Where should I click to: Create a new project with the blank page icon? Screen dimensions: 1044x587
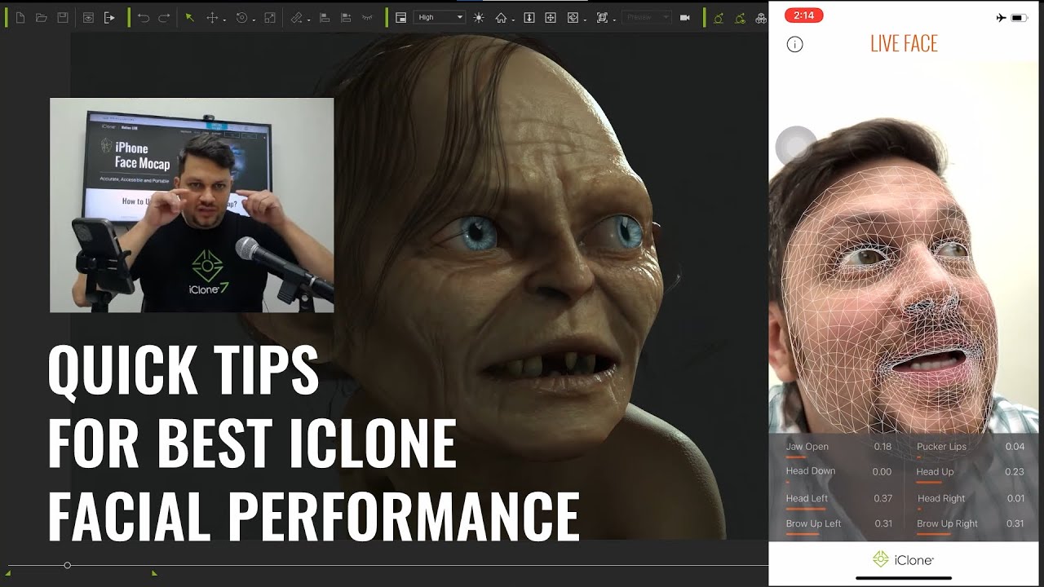(20, 17)
